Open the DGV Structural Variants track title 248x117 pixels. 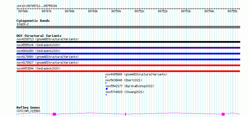(39, 36)
